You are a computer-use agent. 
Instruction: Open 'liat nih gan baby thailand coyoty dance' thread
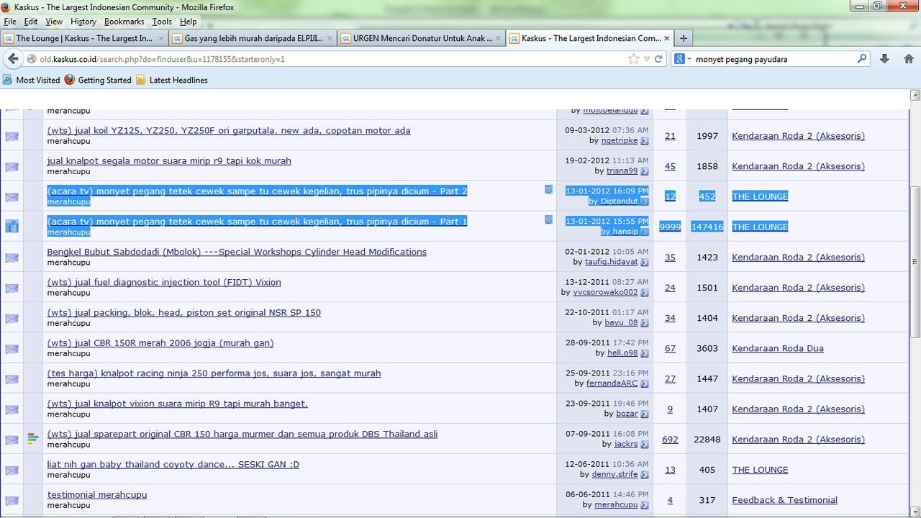pos(173,464)
